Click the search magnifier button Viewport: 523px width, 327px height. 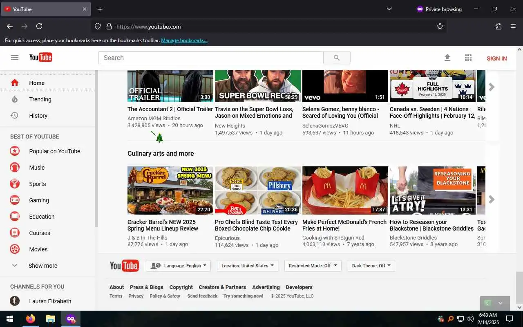click(337, 58)
